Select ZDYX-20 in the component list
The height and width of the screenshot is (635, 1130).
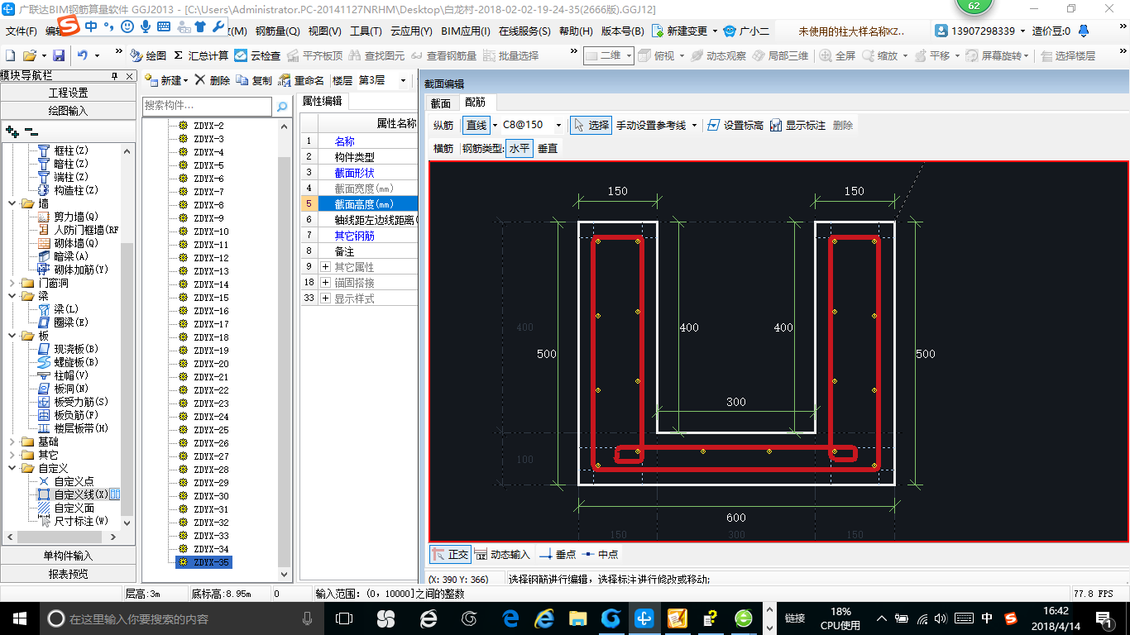211,364
